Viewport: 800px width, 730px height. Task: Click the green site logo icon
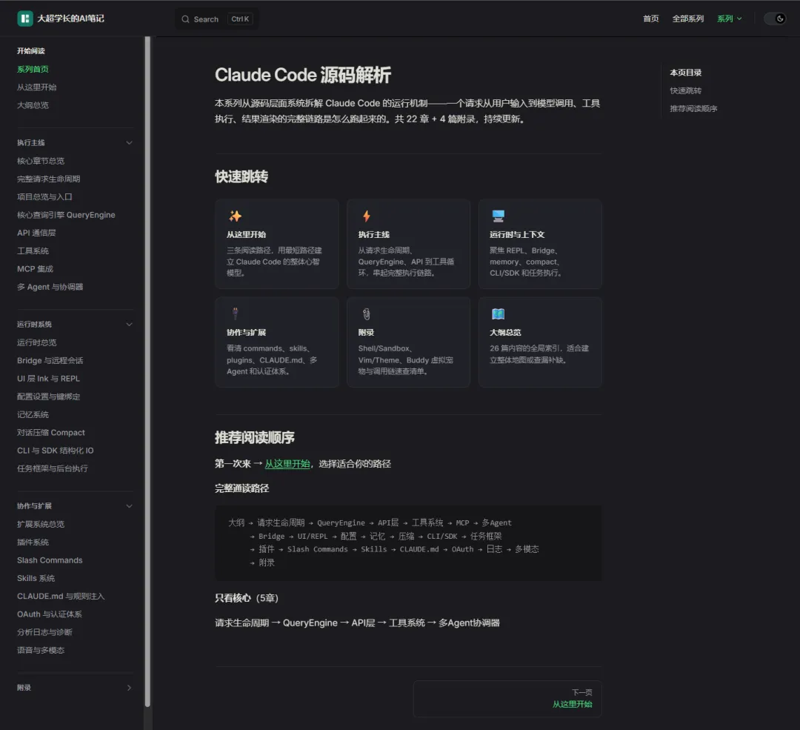[x=24, y=19]
